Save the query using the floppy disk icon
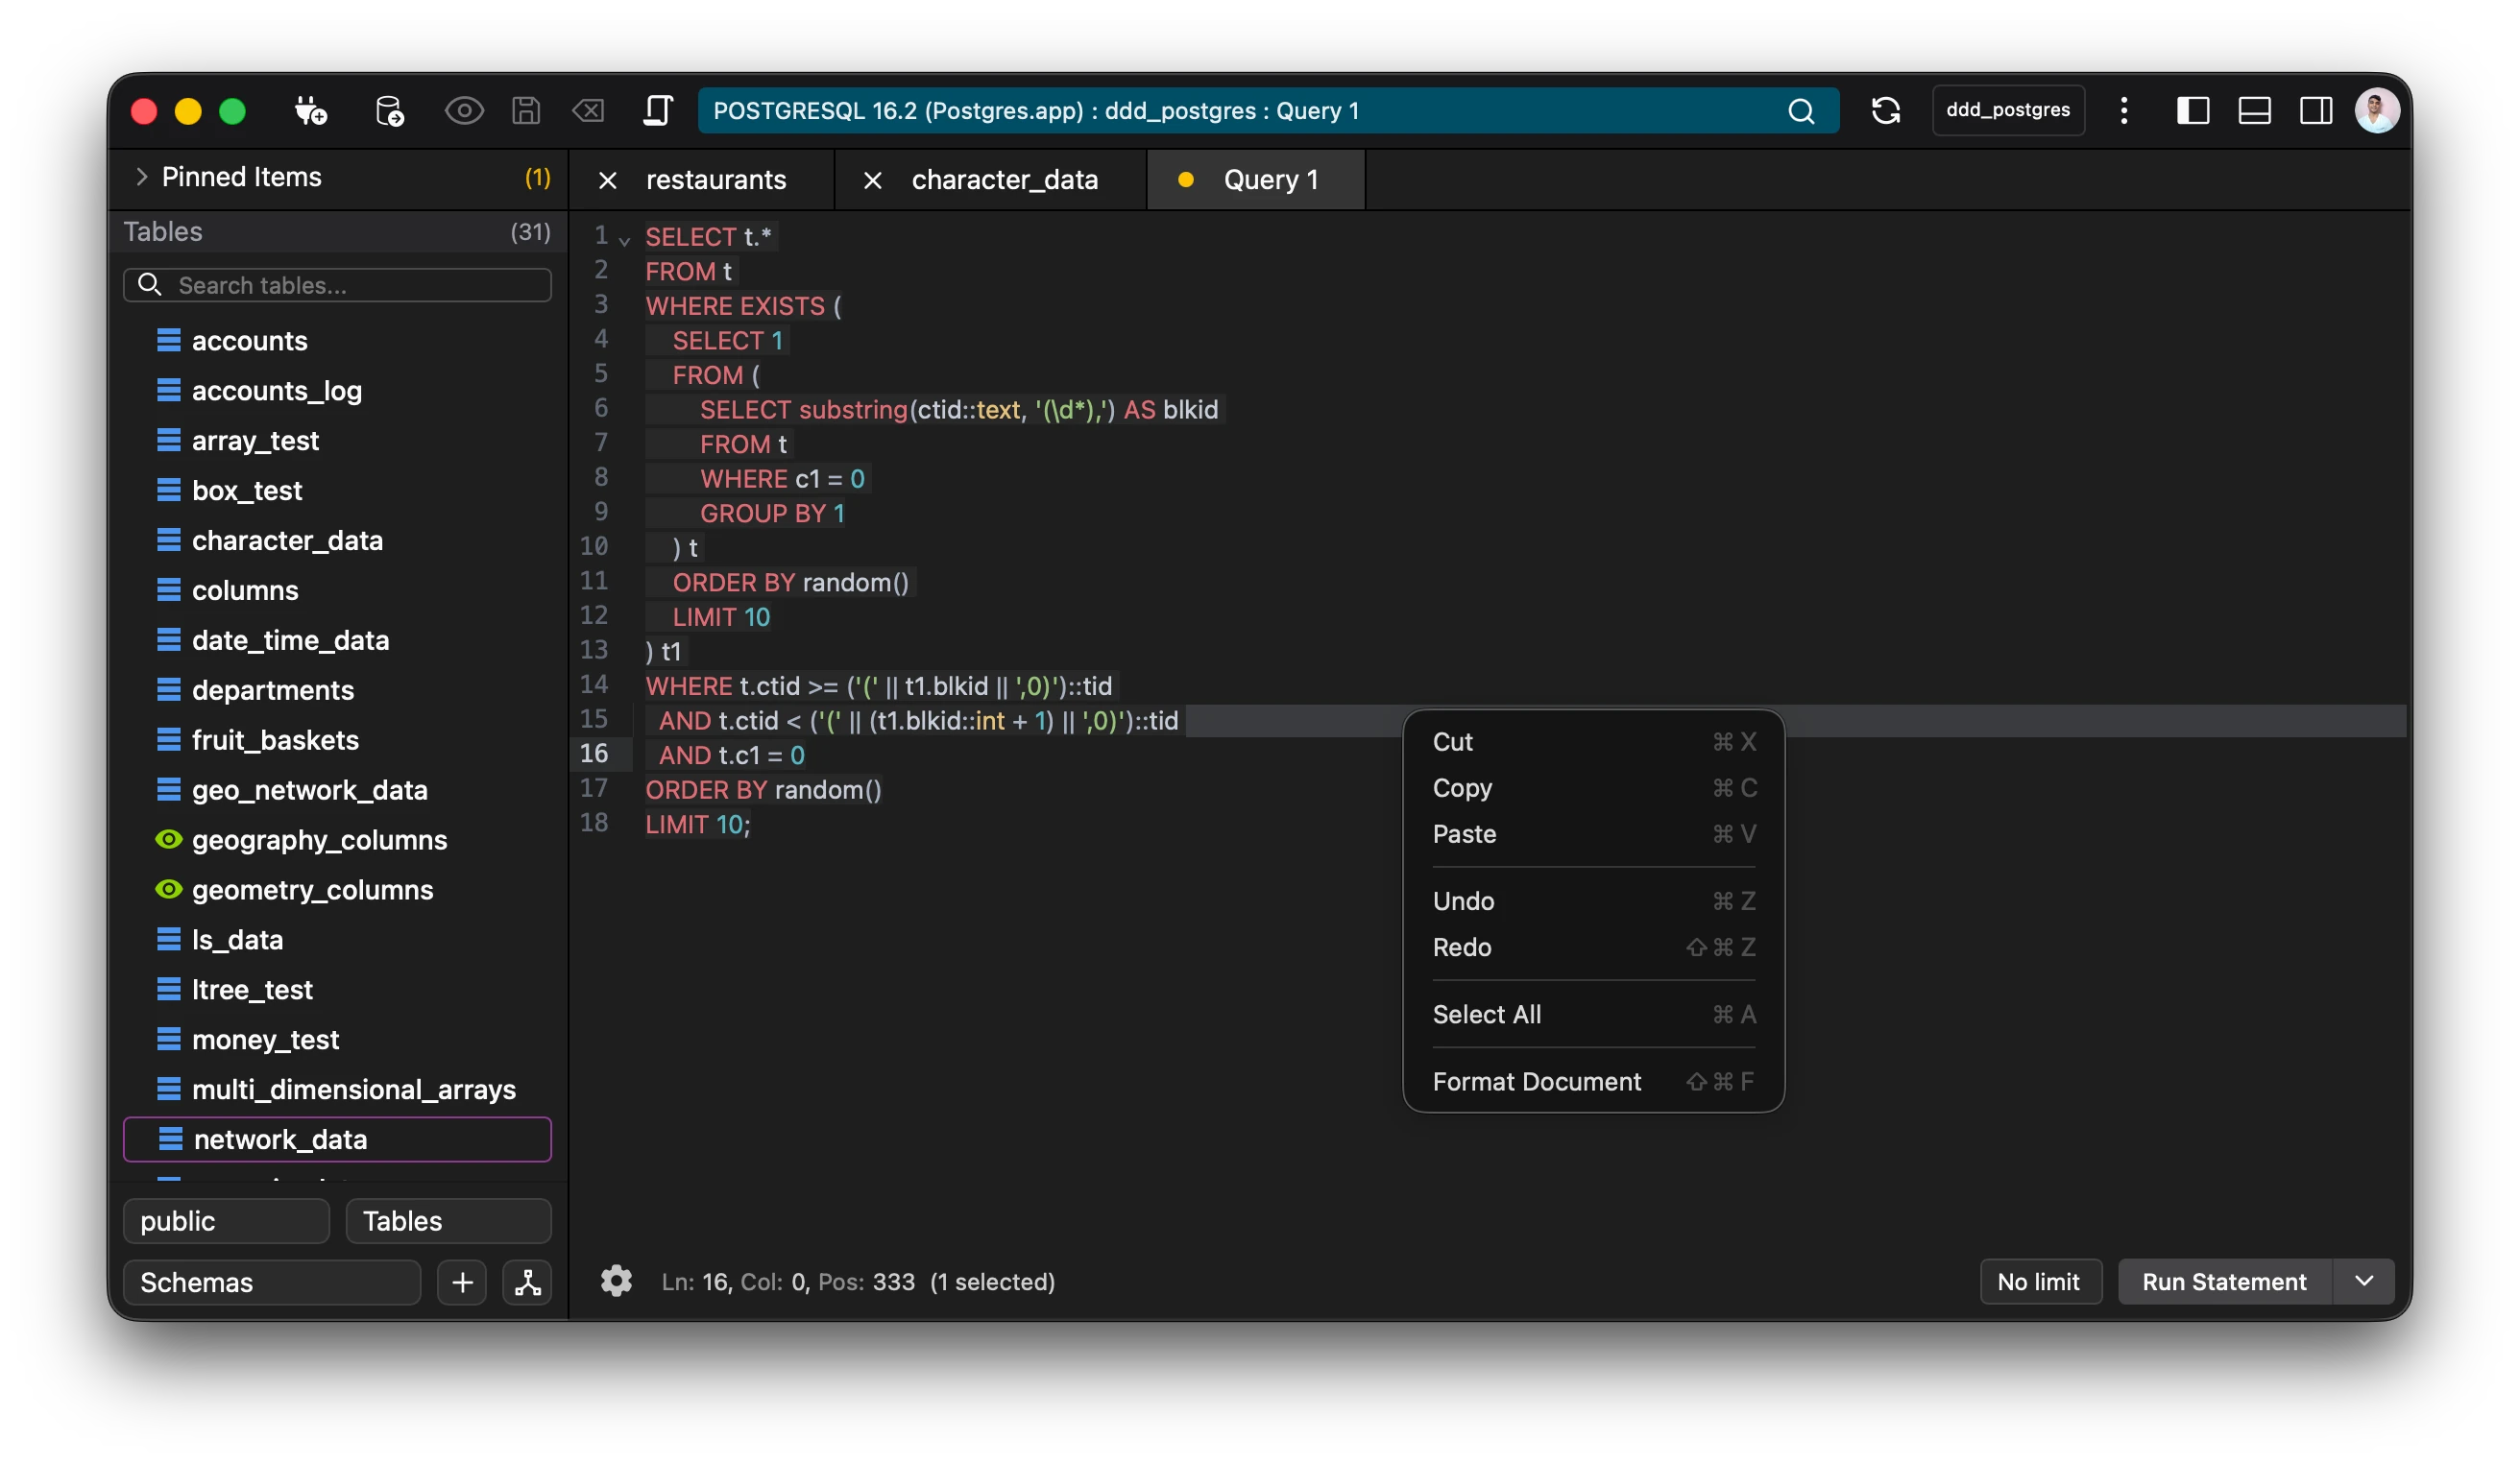Viewport: 2520px width, 1463px height. click(x=526, y=110)
